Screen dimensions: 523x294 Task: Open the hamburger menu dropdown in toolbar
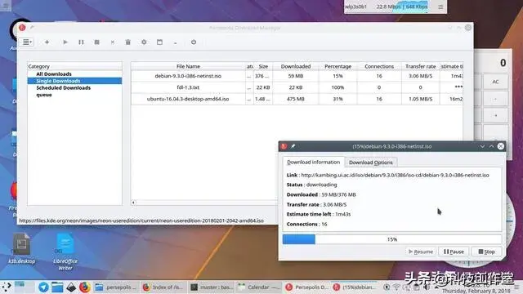(27, 42)
